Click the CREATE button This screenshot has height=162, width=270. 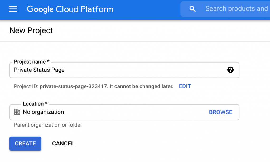tap(25, 144)
